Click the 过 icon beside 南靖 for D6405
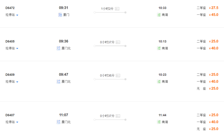 159,48
